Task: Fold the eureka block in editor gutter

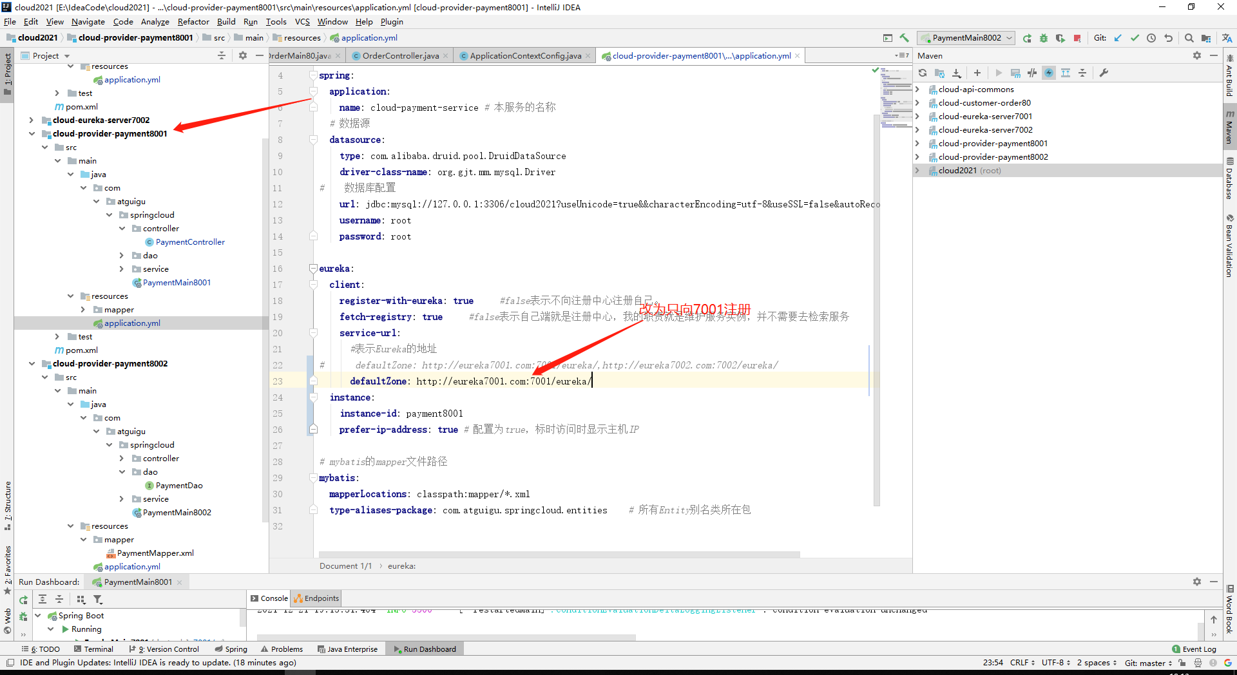Action: tap(313, 269)
